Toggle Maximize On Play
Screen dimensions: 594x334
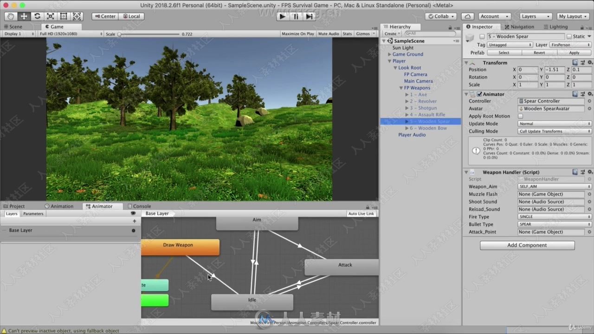pyautogui.click(x=297, y=34)
